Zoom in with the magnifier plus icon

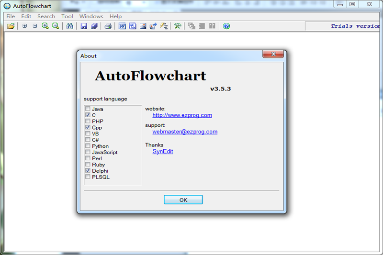pyautogui.click(x=45, y=26)
